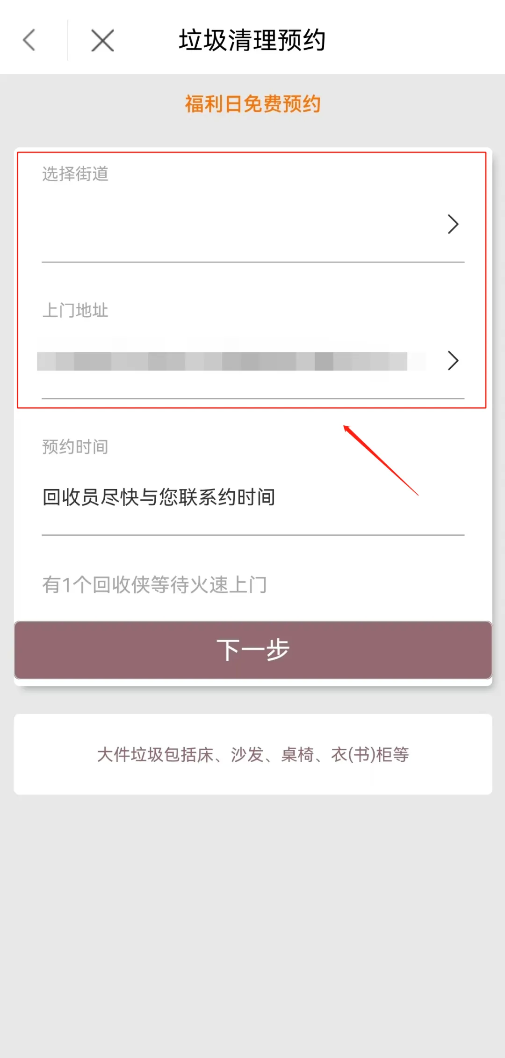Tap the back arrow icon
The width and height of the screenshot is (505, 1058).
[x=29, y=40]
